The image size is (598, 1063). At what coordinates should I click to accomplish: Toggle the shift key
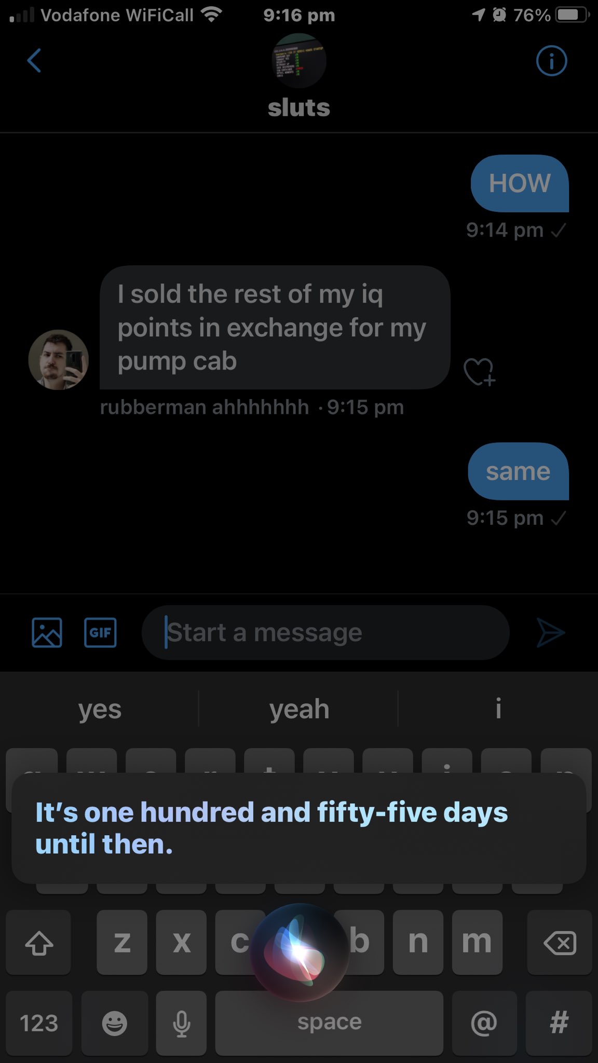coord(39,943)
